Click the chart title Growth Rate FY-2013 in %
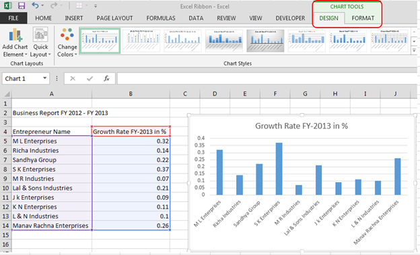This screenshot has height=255, width=420. coord(302,126)
